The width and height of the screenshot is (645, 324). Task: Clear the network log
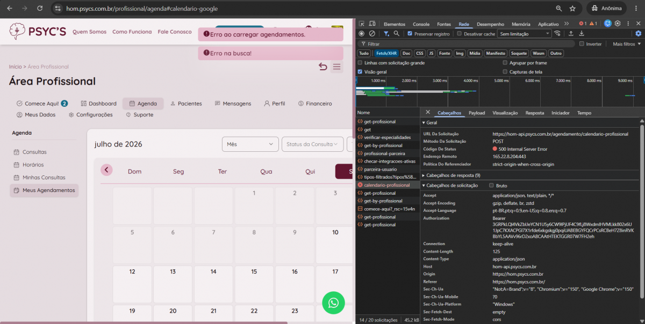tap(372, 33)
